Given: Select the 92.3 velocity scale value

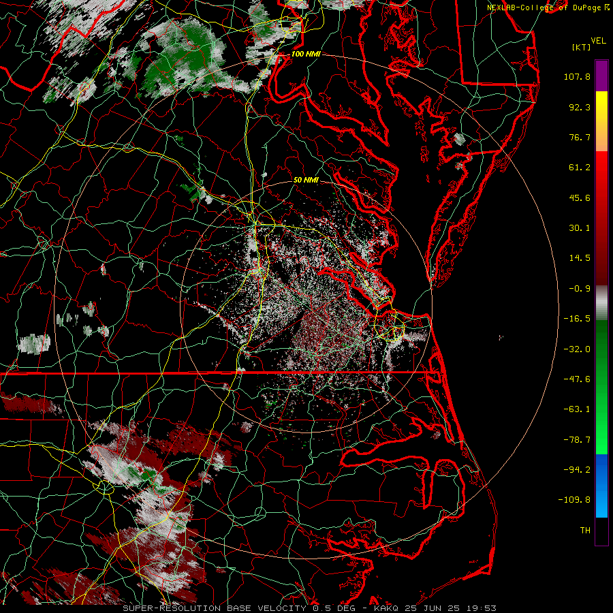Looking at the screenshot, I should [580, 107].
